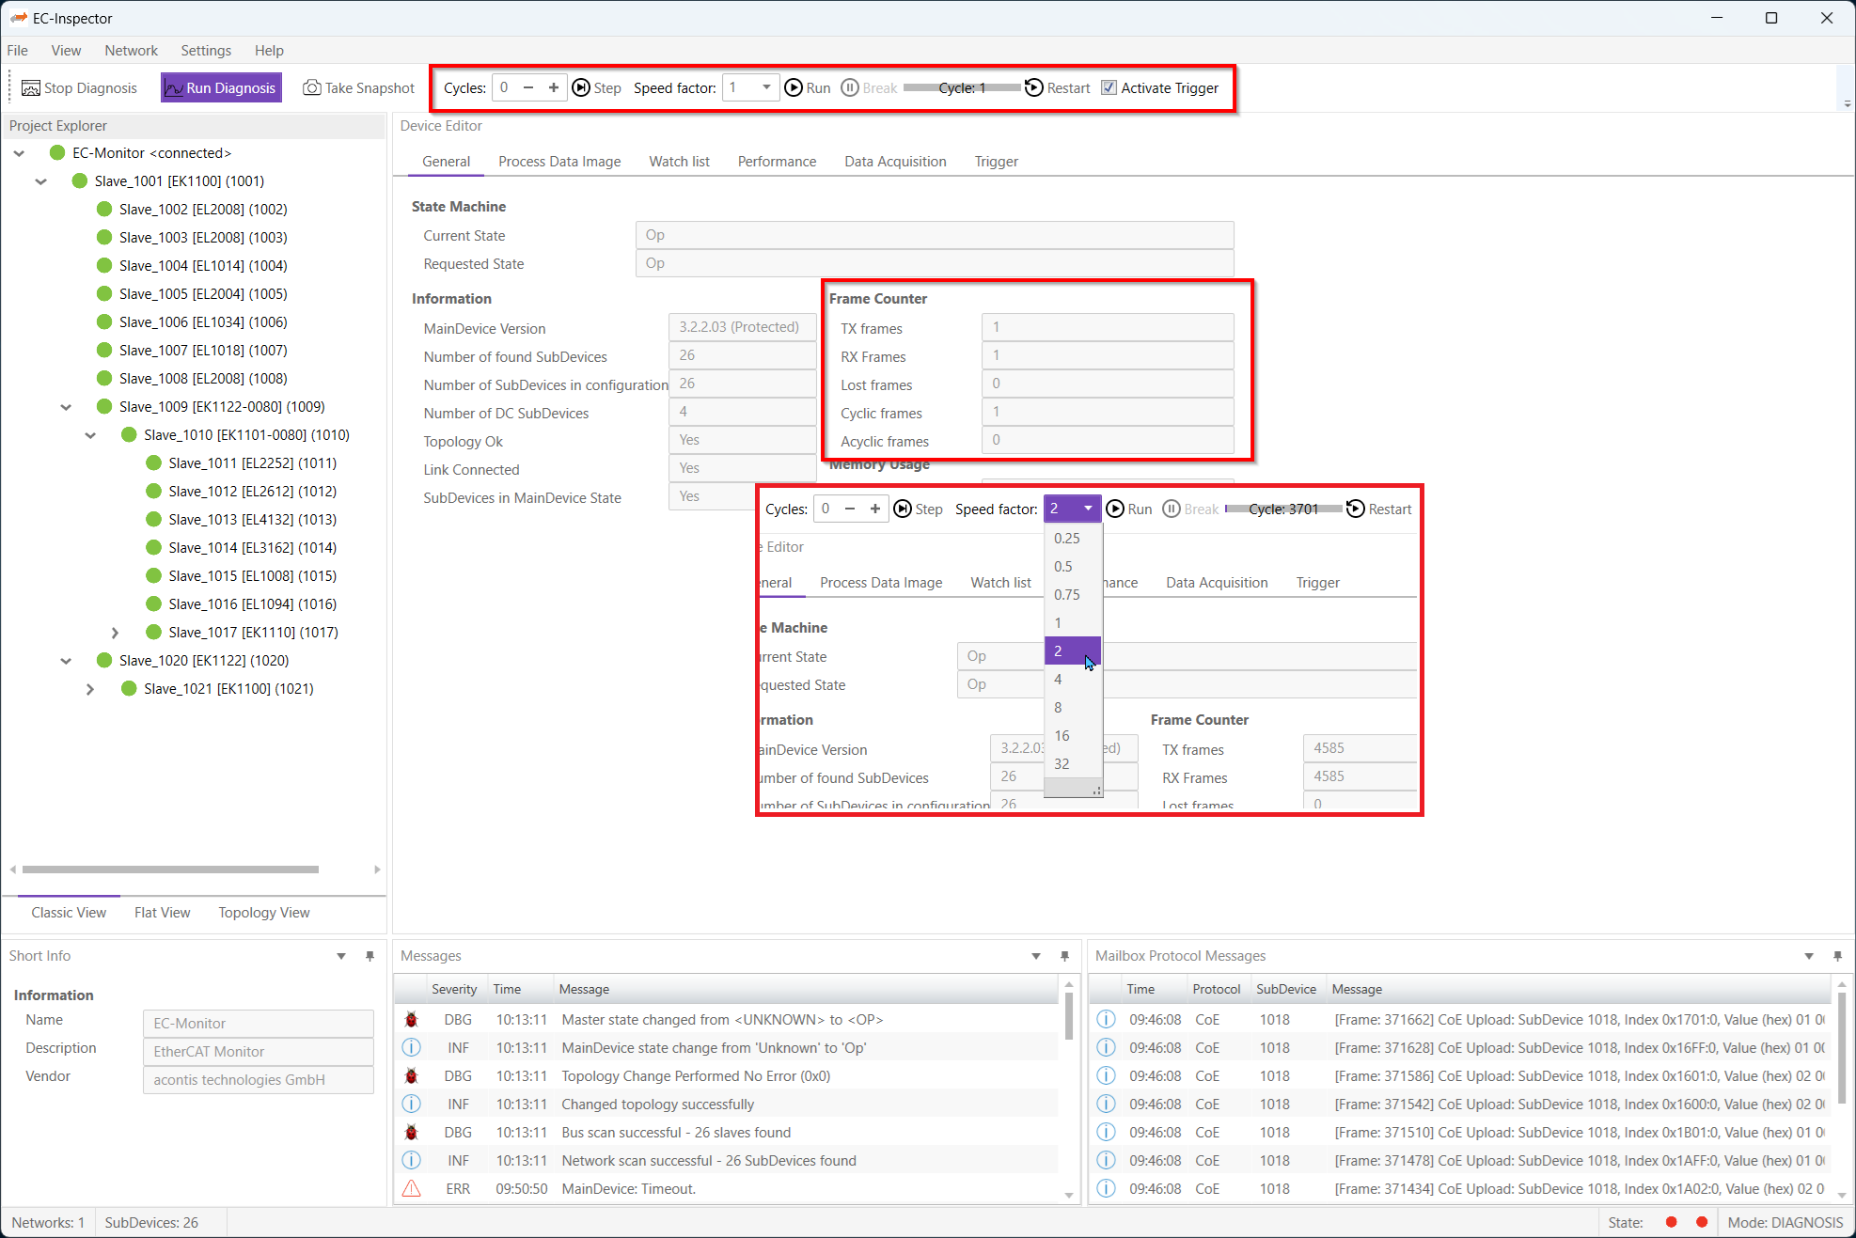This screenshot has height=1238, width=1856.
Task: Collapse the Short Info panel
Action: coord(340,955)
